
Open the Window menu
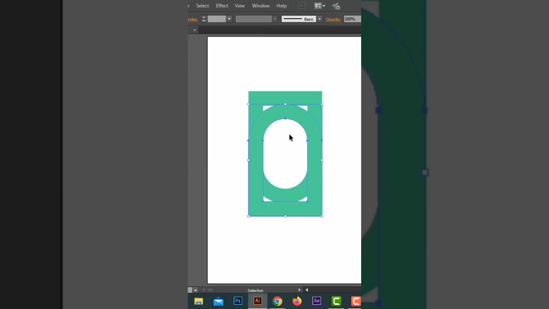point(261,6)
